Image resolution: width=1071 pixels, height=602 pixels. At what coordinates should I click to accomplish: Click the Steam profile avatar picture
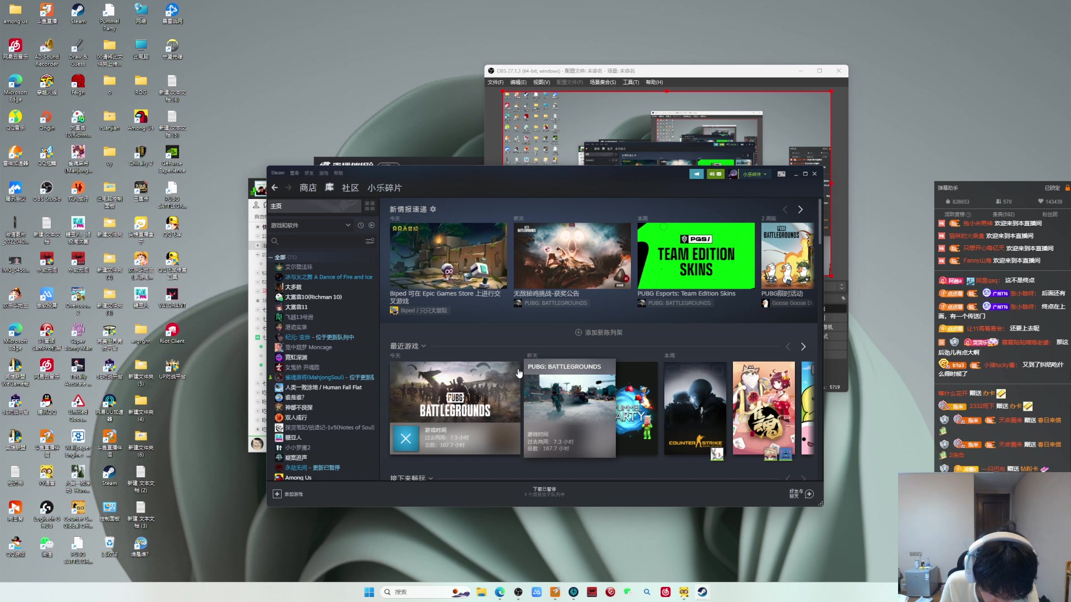(x=733, y=174)
